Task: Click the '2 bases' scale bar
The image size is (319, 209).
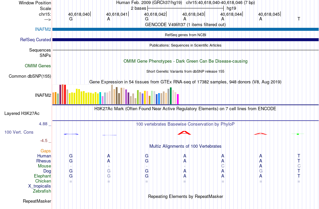Action: (186, 8)
